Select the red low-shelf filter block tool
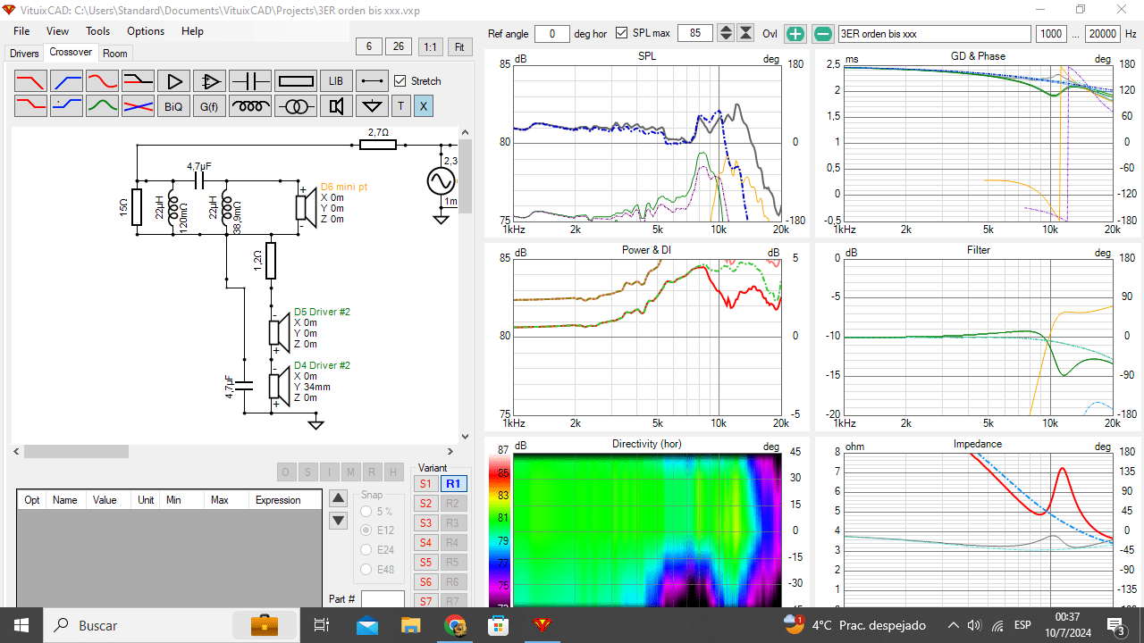Viewport: 1144px width, 643px height. tap(30, 106)
